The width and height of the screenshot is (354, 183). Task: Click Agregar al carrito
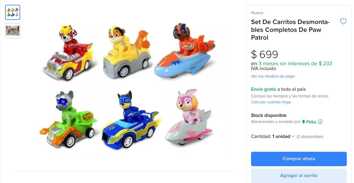pos(299,175)
